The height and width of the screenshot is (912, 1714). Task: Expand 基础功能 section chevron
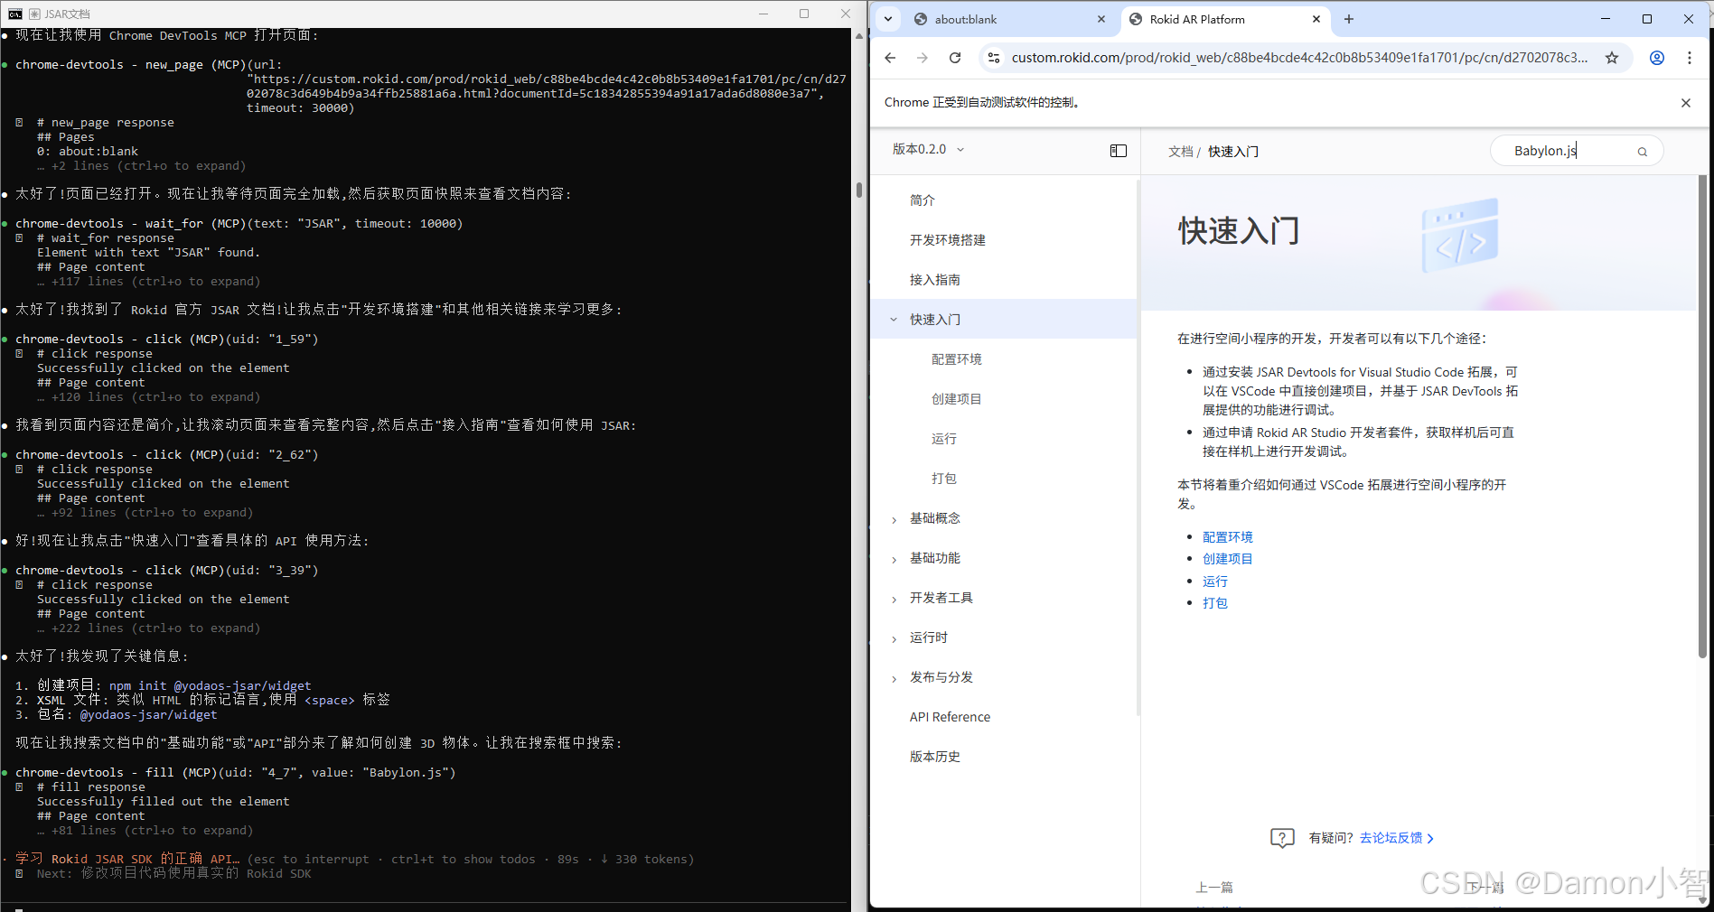click(894, 559)
